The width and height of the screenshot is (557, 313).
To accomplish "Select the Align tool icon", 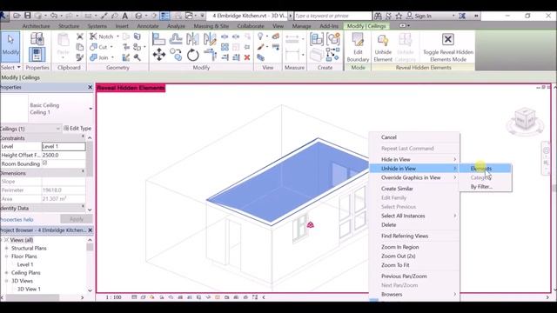I will (x=158, y=38).
